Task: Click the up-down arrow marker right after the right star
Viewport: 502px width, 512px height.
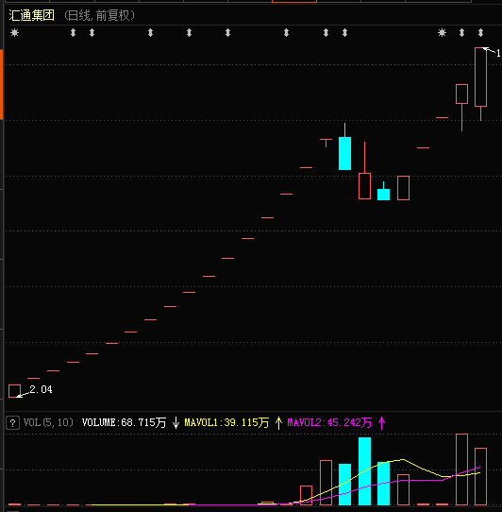Action: (461, 33)
